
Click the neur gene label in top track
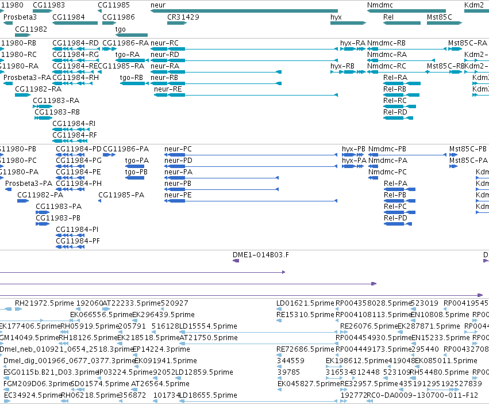coord(158,5)
